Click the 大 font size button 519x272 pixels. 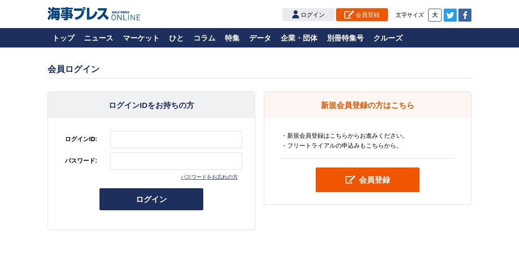435,15
